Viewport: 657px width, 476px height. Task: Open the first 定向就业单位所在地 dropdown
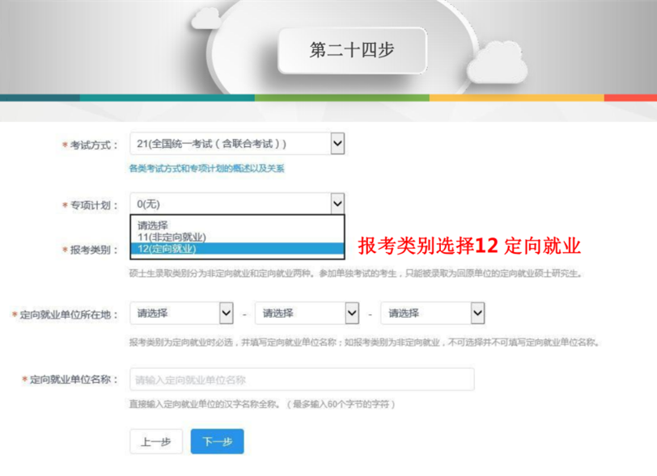tap(182, 313)
